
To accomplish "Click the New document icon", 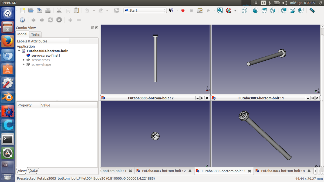I will [x=22, y=11].
